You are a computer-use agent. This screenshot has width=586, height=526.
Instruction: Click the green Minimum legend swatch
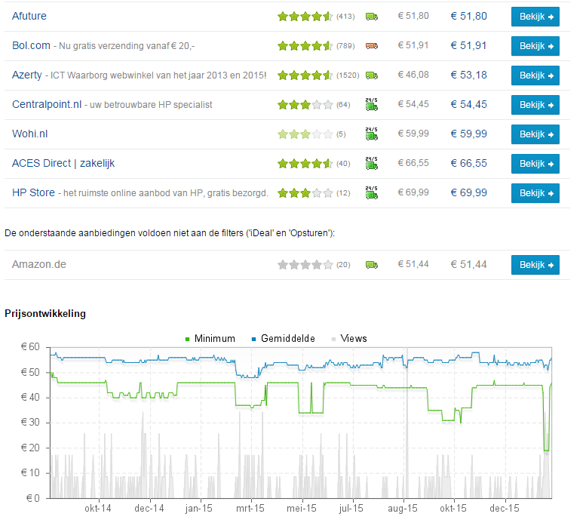pyautogui.click(x=187, y=339)
